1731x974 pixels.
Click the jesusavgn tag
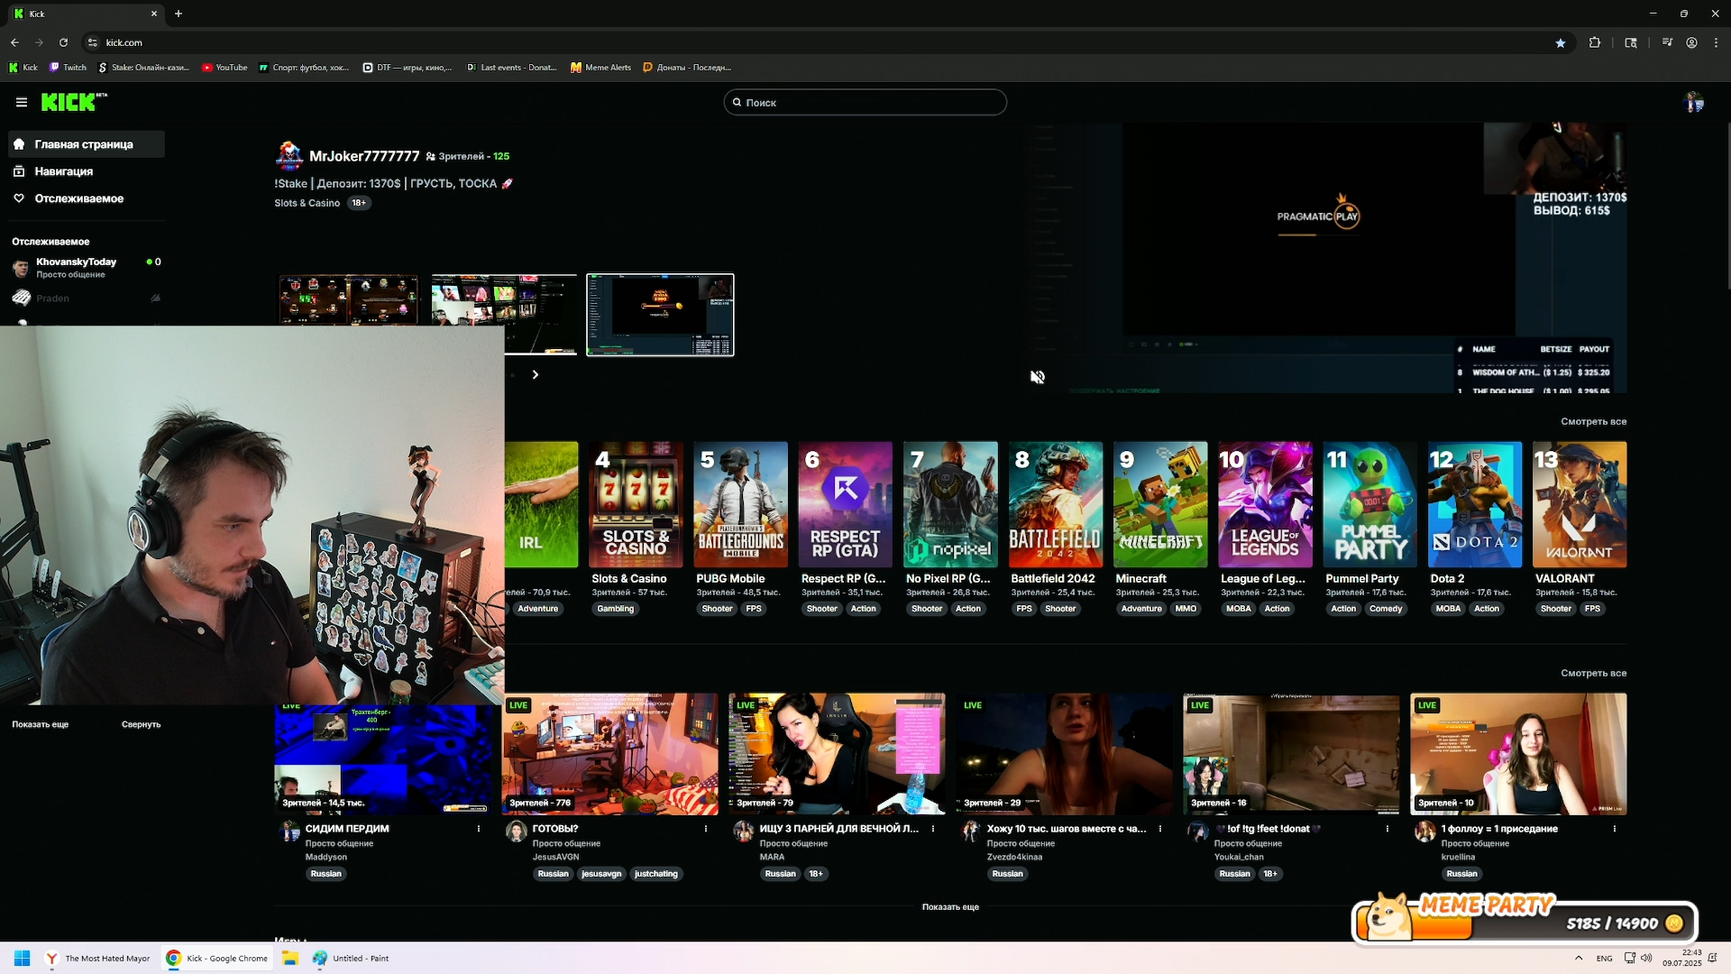pyautogui.click(x=601, y=874)
